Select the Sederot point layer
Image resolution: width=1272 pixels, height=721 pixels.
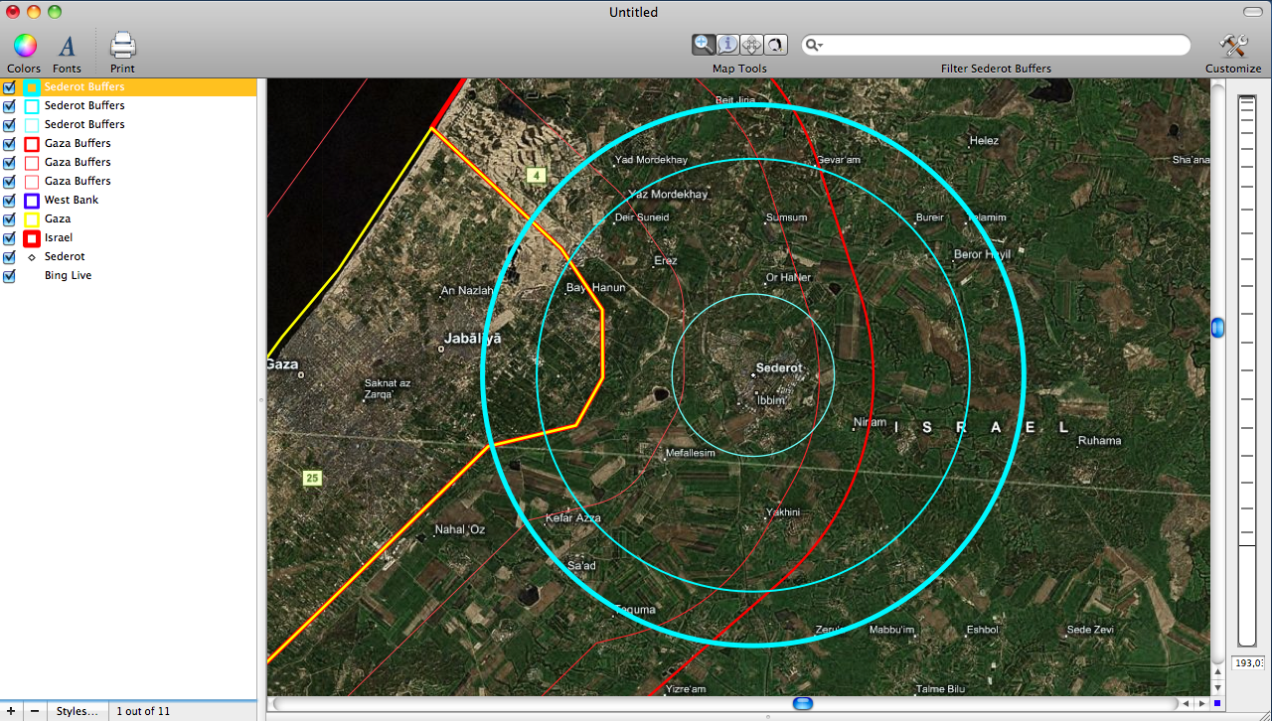coord(65,256)
